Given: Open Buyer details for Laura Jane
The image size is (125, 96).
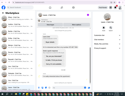Looking at the screenshot, I should pos(50,42).
